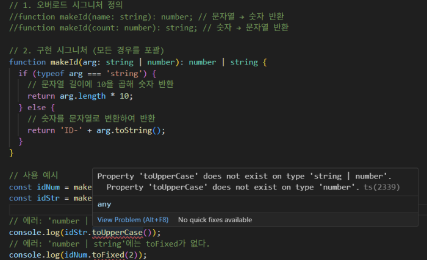Click the makeId function name in its declaration
Screen dimensions: 427x260
[x=64, y=62]
